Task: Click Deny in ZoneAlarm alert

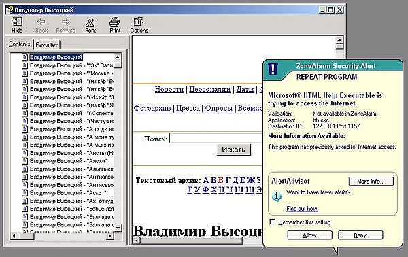Action: click(x=360, y=235)
